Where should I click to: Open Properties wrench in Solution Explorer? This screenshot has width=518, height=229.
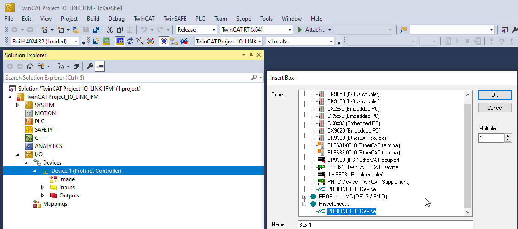coord(90,66)
